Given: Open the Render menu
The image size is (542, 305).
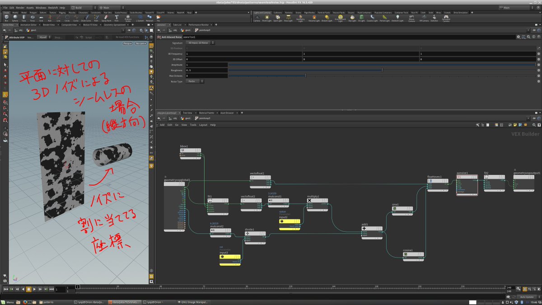Looking at the screenshot, I should 20,8.
